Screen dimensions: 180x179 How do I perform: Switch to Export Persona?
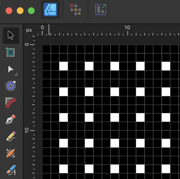coord(101,10)
